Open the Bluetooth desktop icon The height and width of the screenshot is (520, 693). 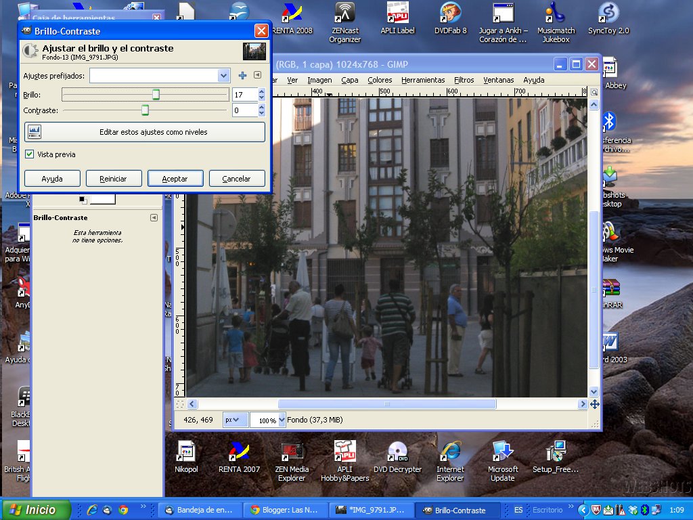610,121
